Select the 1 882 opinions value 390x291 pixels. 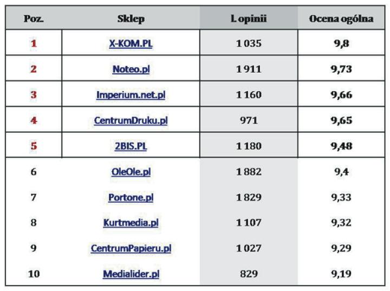(249, 172)
